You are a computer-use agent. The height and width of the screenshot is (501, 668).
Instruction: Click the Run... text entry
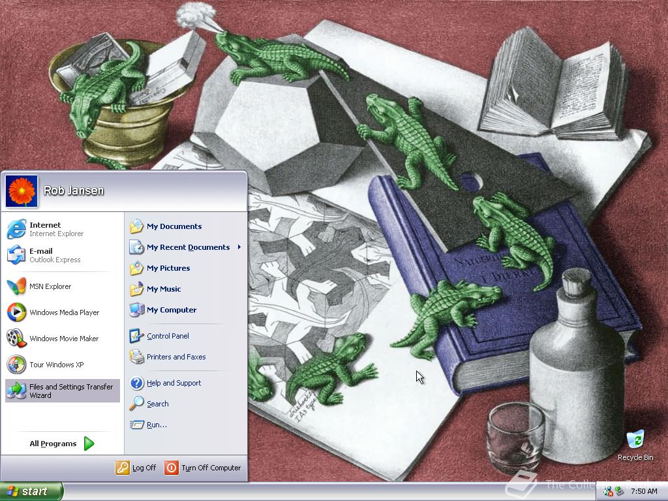pyautogui.click(x=157, y=425)
